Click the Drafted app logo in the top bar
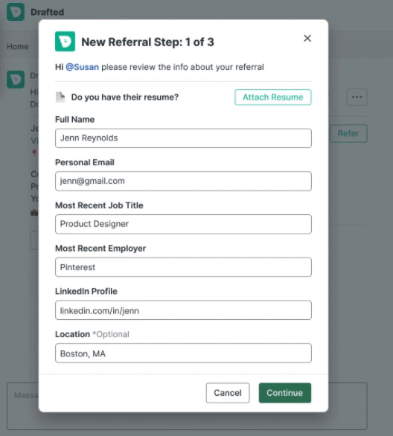Viewport: 393px width, 436px height. [16, 12]
